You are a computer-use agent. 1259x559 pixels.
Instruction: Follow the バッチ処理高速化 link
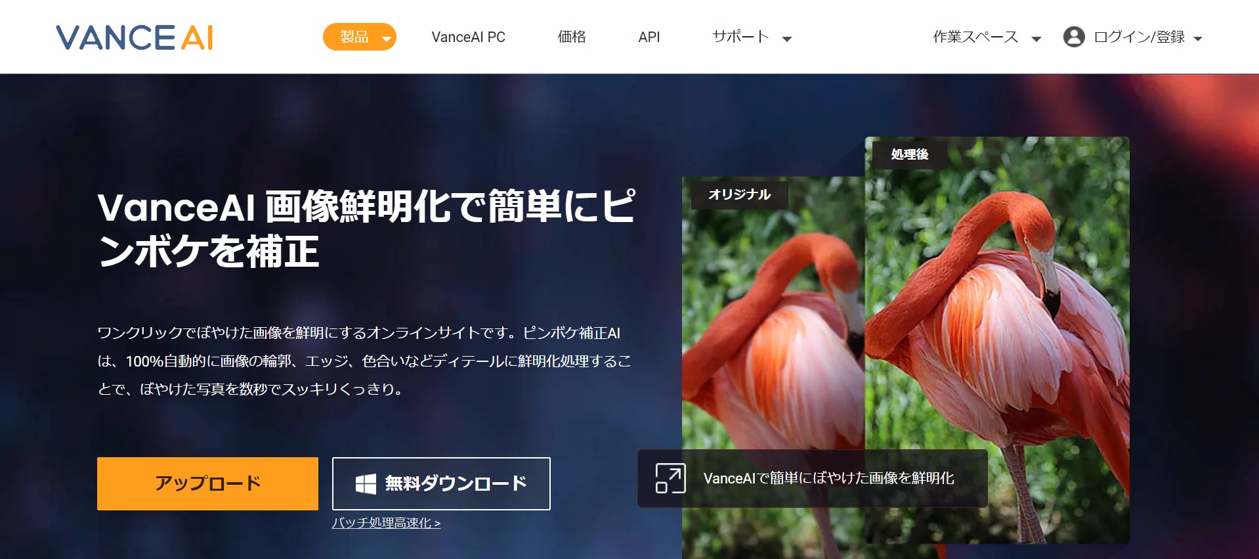tap(387, 523)
